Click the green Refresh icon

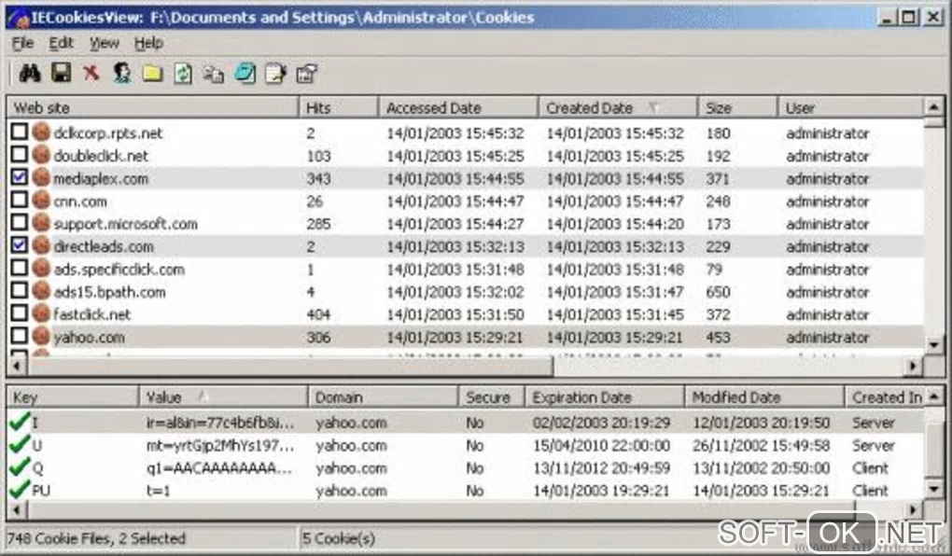183,74
